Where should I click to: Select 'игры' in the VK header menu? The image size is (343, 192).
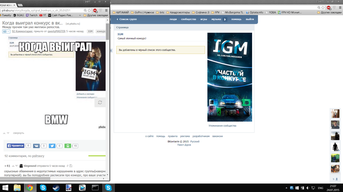coord(203,19)
